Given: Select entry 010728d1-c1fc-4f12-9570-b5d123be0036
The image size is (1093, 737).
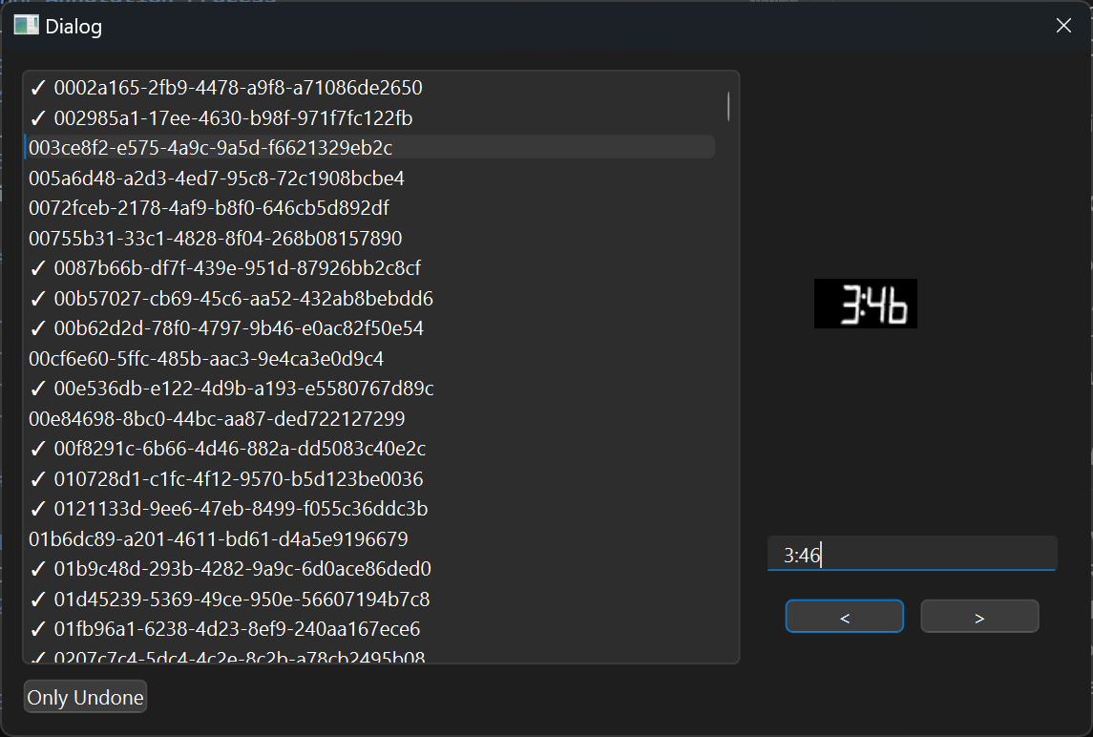Looking at the screenshot, I should click(x=370, y=479).
